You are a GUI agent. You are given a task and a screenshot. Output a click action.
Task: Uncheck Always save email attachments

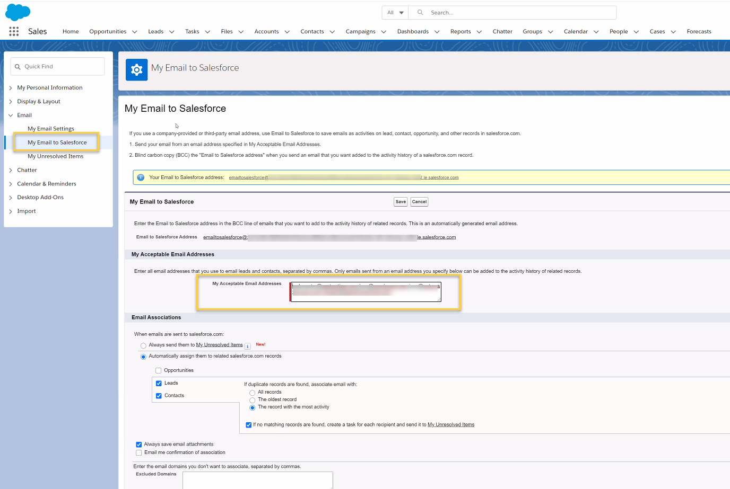coord(139,444)
